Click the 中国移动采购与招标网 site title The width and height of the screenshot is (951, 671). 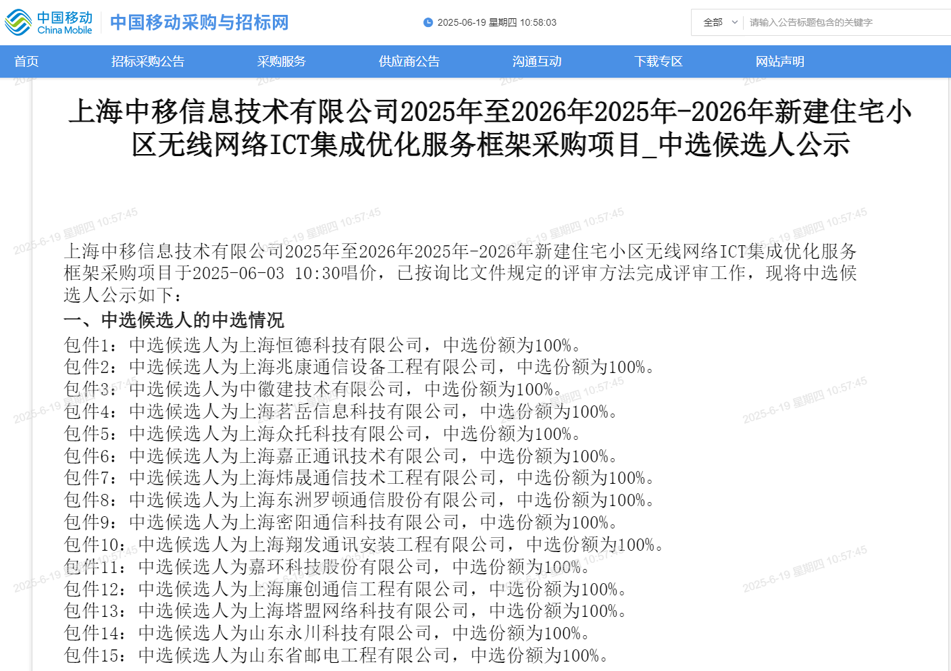(199, 22)
